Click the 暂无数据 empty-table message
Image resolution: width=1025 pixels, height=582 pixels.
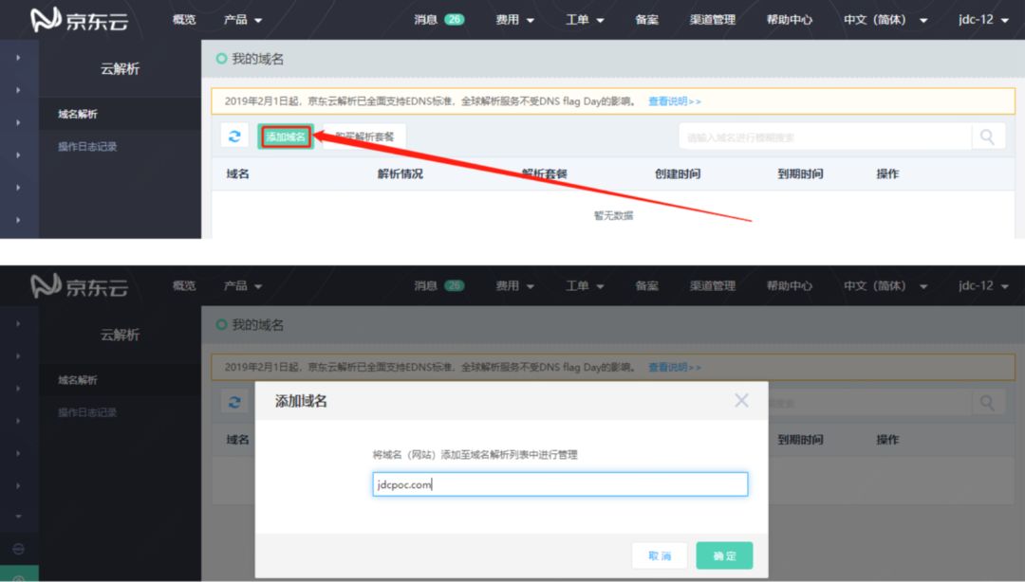pos(613,215)
